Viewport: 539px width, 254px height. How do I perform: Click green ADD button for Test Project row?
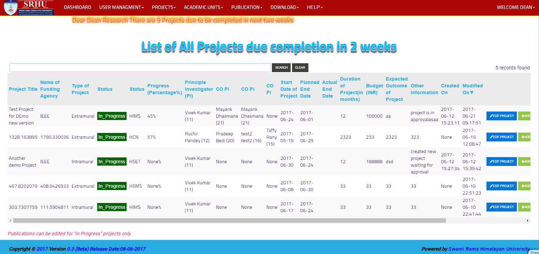click(524, 116)
